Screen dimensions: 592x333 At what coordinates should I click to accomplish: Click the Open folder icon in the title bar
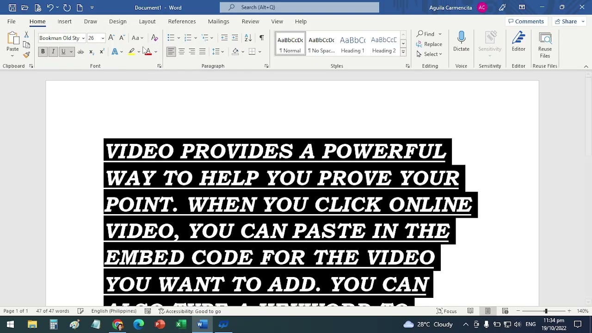[25, 7]
